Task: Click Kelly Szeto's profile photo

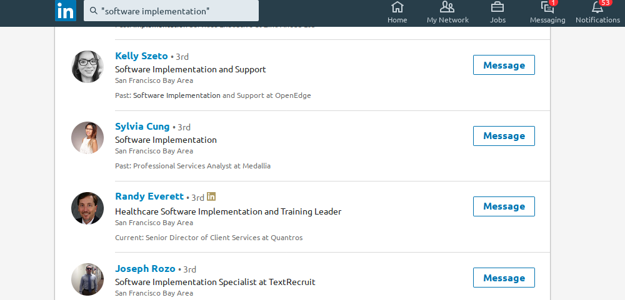Action: point(87,67)
